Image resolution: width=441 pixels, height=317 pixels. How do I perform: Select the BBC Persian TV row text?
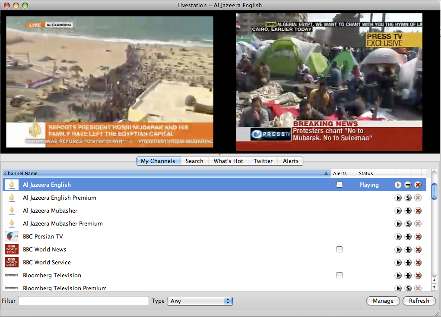pos(43,236)
